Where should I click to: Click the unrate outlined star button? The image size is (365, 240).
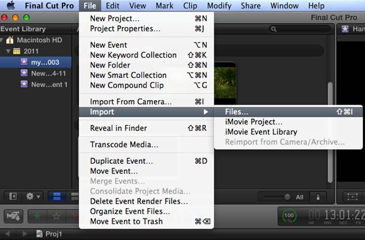[x=56, y=216]
